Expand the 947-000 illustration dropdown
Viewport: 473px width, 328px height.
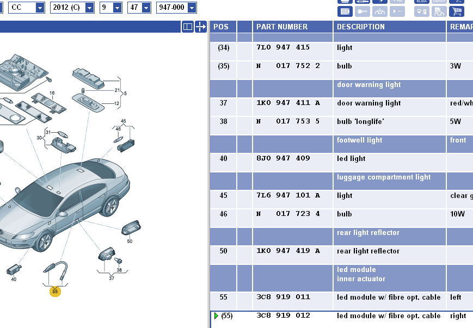[191, 8]
